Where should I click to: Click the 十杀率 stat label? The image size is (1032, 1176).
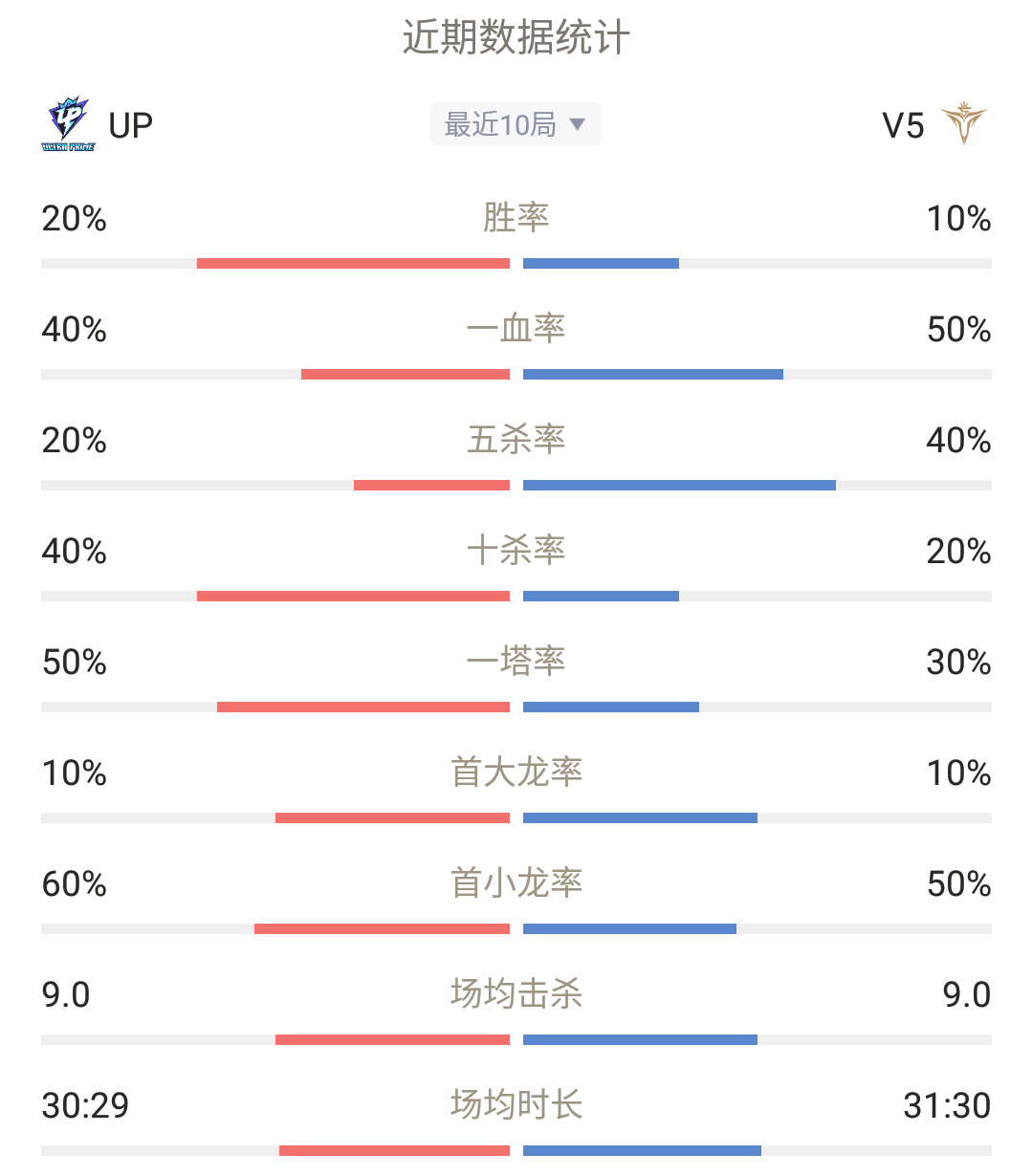pyautogui.click(x=516, y=551)
